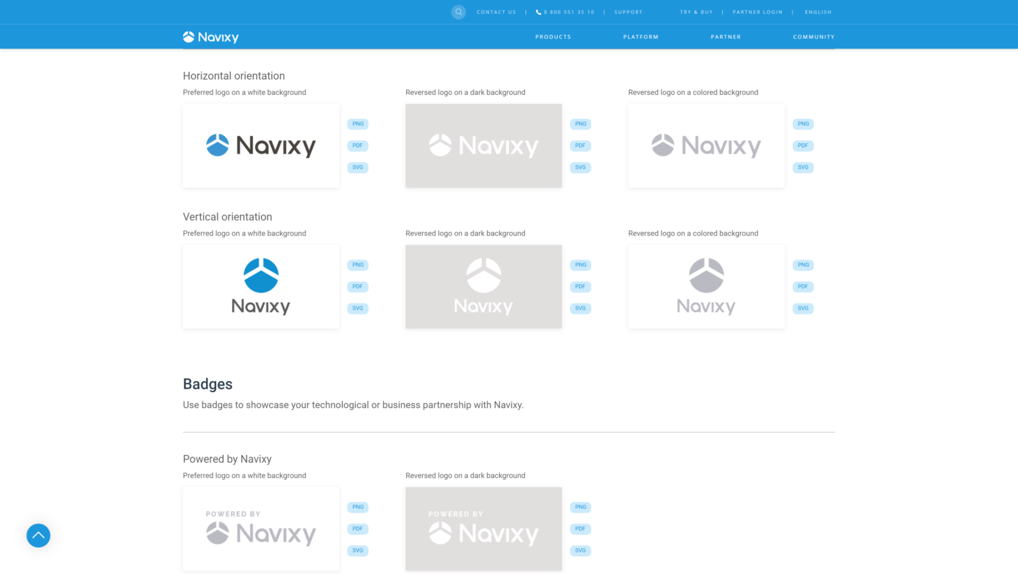Screen dimensions: 1018x574
Task: Download SVG of horizontal dark-background logo
Action: point(581,167)
